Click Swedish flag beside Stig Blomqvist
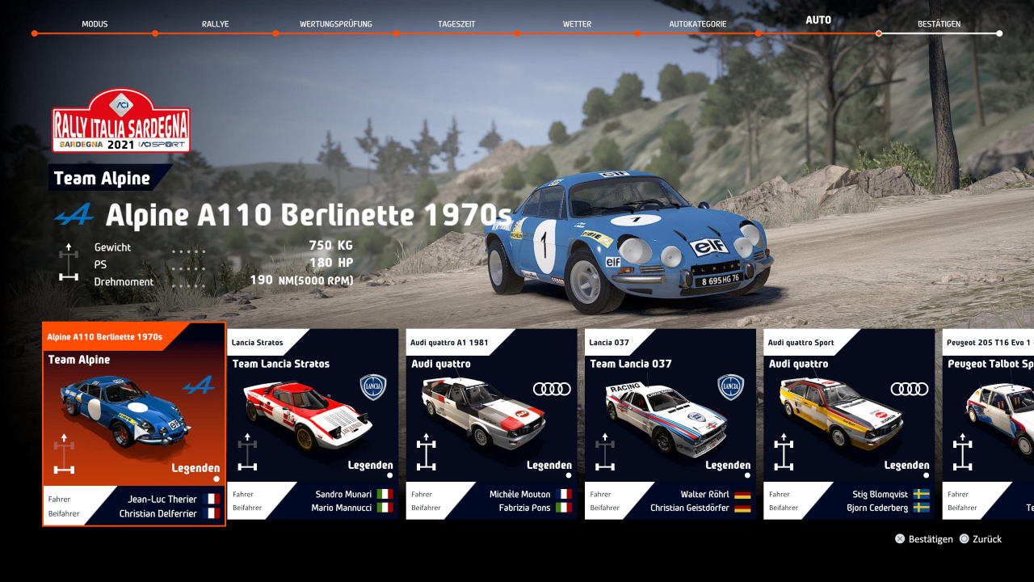This screenshot has height=582, width=1034. coord(921,494)
